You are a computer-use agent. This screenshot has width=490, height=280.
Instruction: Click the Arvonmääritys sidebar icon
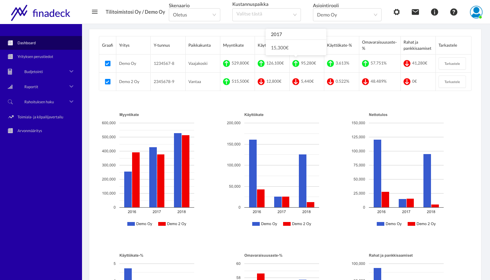click(10, 131)
